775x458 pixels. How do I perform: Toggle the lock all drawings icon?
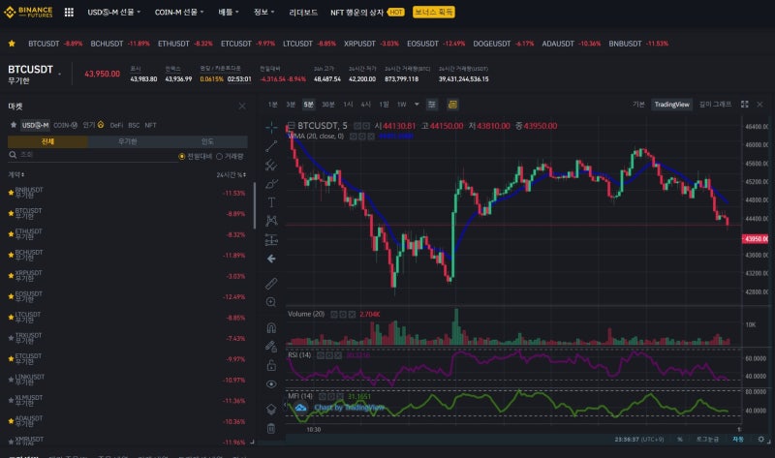point(271,365)
